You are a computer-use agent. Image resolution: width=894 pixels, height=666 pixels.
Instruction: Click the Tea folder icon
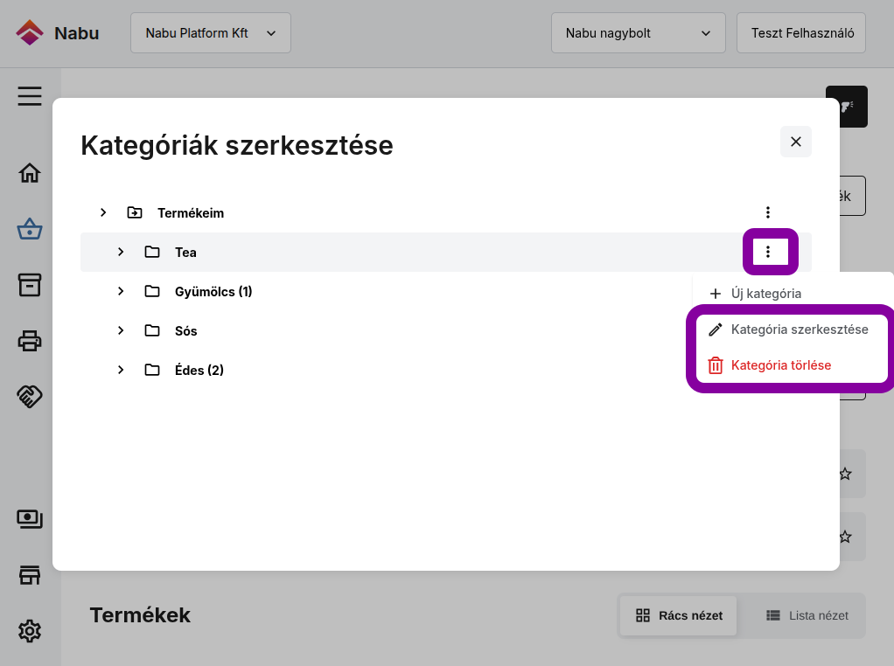(x=152, y=252)
